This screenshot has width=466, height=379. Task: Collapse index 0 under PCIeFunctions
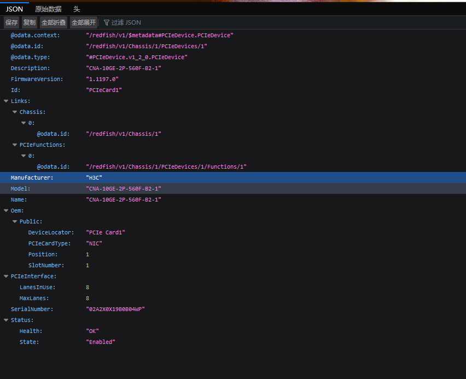click(x=24, y=156)
